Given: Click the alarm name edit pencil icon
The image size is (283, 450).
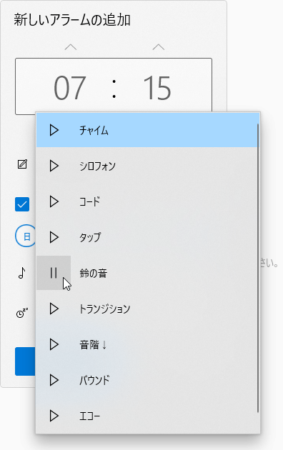Looking at the screenshot, I should (x=22, y=164).
